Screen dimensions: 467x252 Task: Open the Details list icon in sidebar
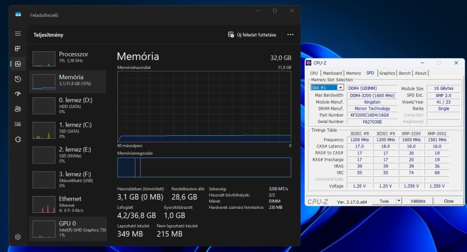tap(18, 124)
